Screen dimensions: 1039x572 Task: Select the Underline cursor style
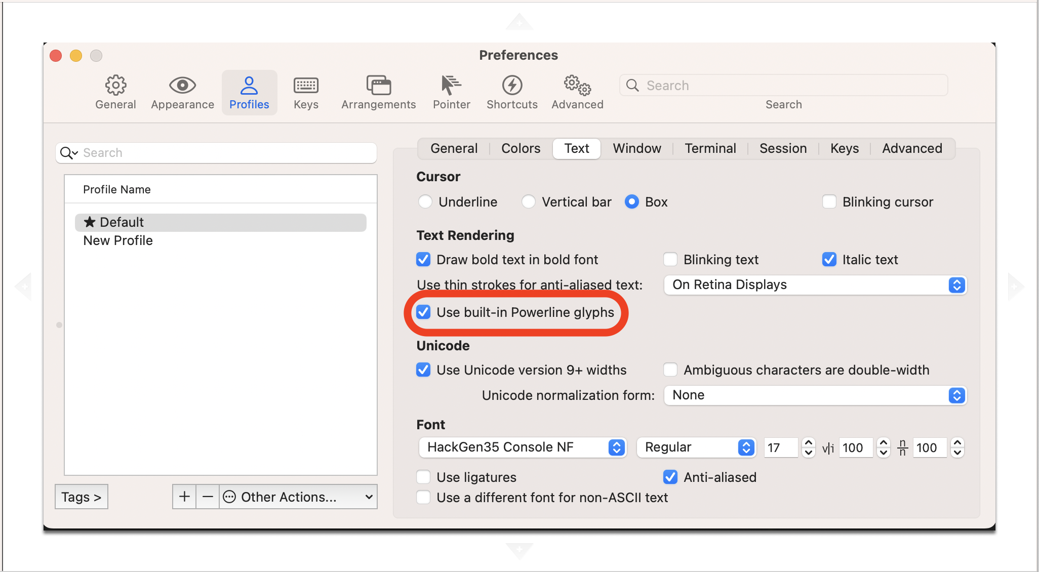click(425, 201)
